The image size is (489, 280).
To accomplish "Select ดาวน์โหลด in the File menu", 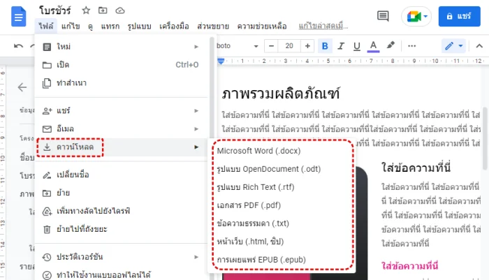I will tap(121, 147).
